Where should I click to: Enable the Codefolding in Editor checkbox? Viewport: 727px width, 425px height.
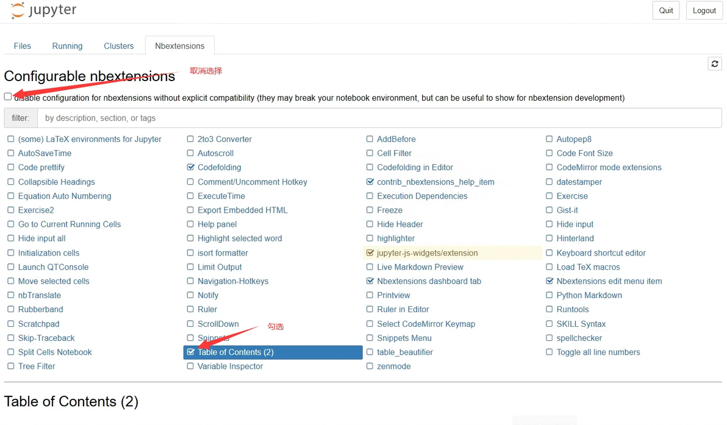370,168
